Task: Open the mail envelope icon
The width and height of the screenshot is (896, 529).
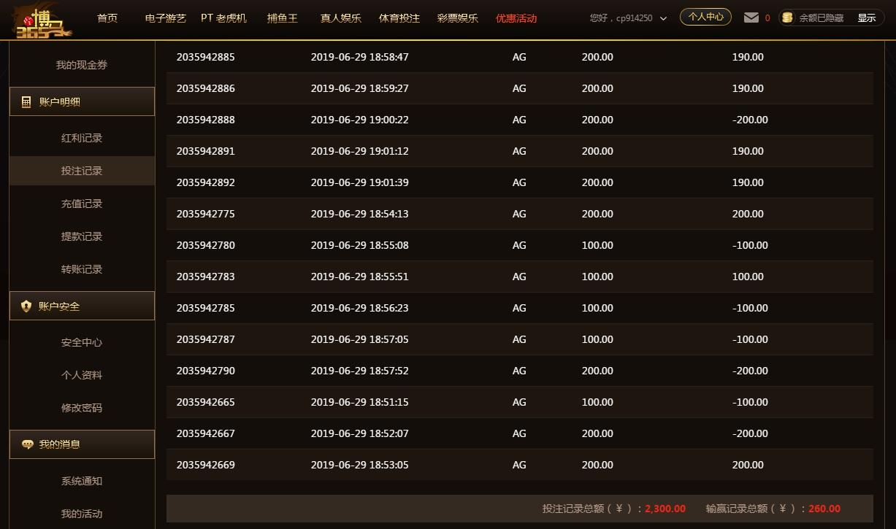Action: point(750,18)
